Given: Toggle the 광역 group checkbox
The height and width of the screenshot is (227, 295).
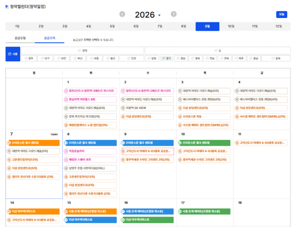Looking at the screenshot, I should (x=82, y=51).
